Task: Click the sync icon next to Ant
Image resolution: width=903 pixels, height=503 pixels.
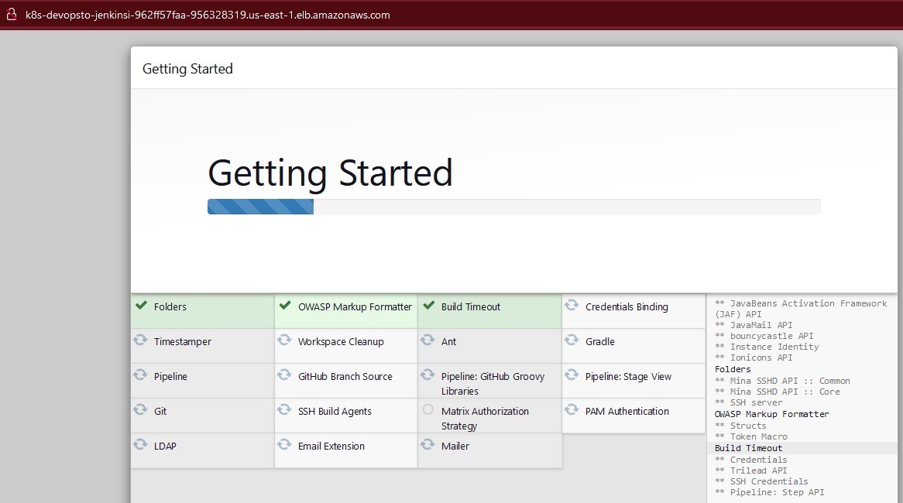Action: coord(427,340)
